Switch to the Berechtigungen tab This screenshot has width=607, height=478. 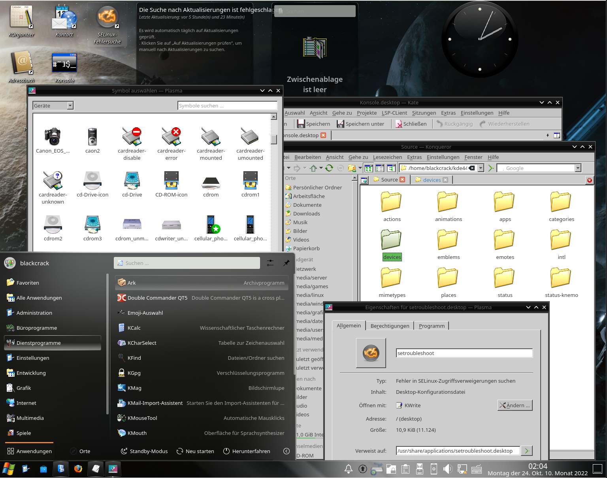(390, 325)
